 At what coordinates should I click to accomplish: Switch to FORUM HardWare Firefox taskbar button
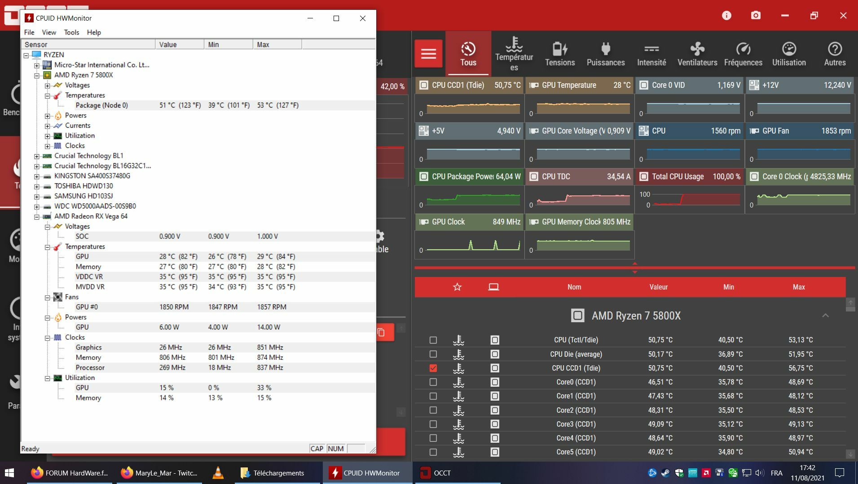pos(70,473)
